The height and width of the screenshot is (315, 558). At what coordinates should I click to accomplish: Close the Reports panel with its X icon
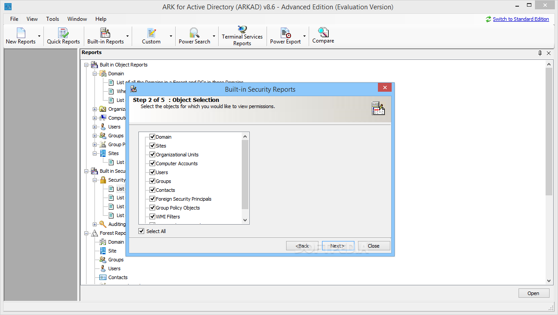pyautogui.click(x=549, y=53)
